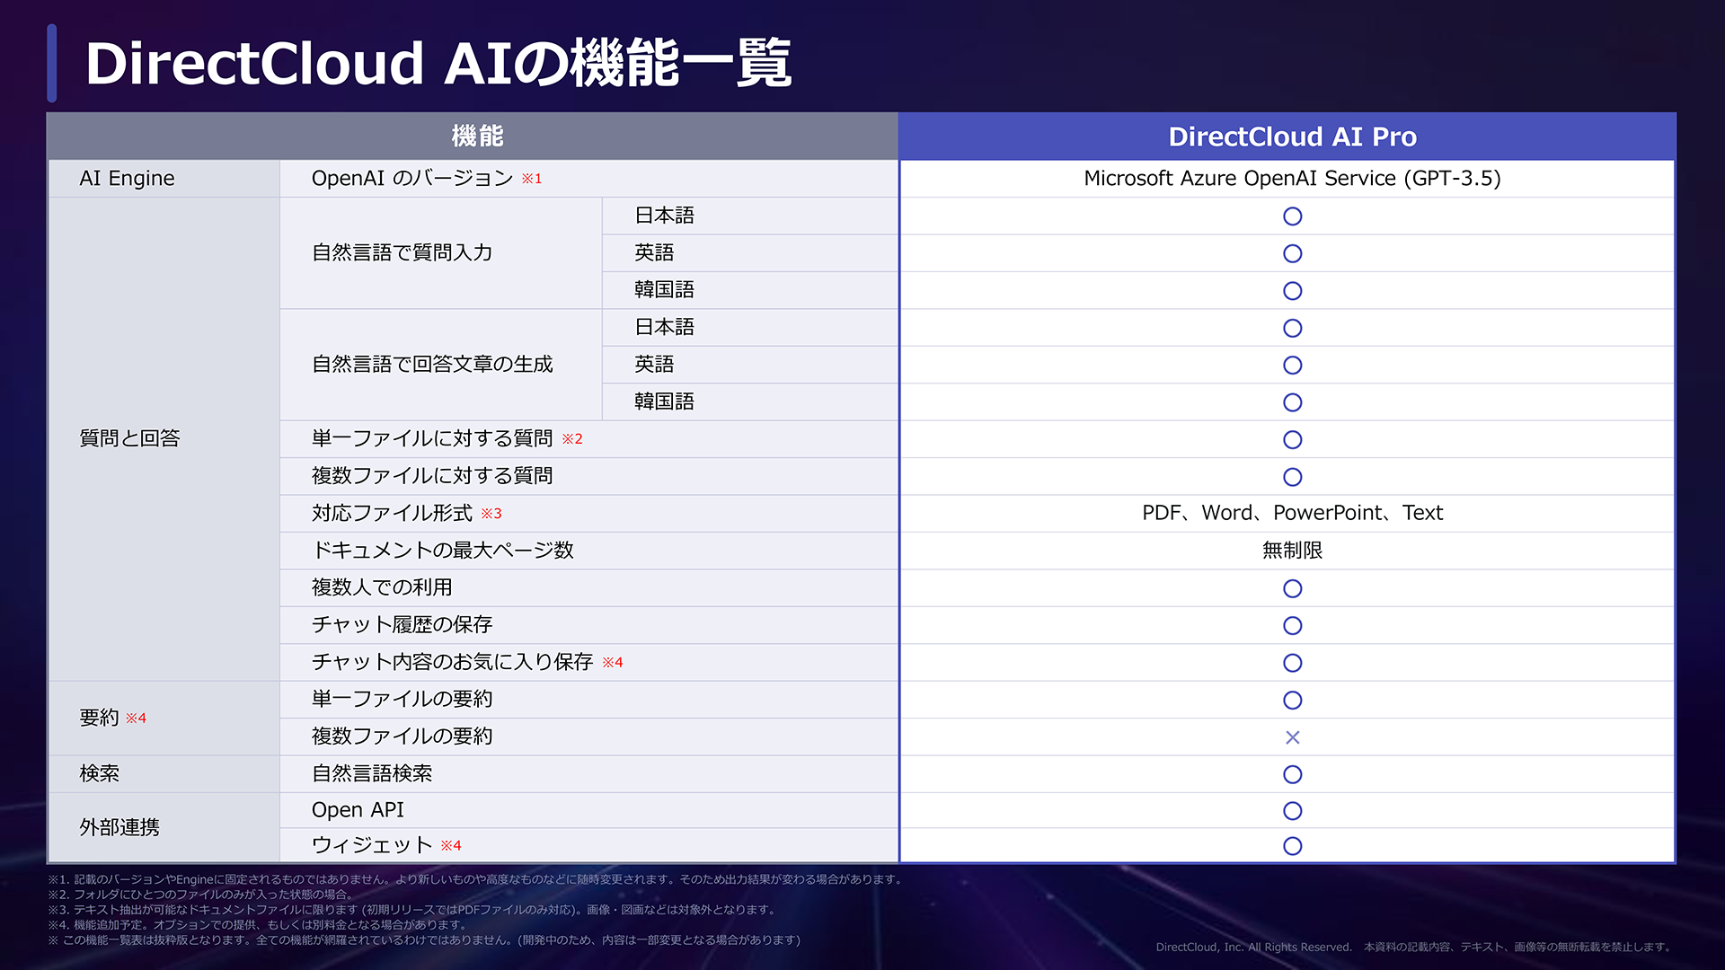Click the 検索 category cell
This screenshot has height=970, width=1725.
pyautogui.click(x=164, y=774)
